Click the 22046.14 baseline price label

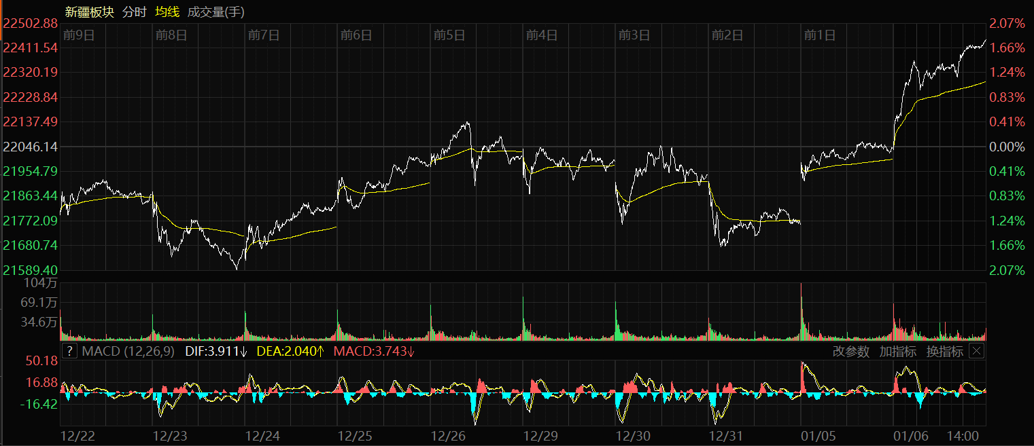[x=31, y=147]
